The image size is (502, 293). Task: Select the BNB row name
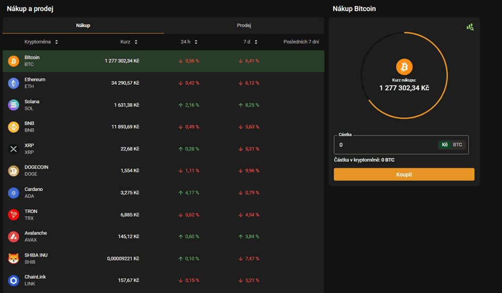pyautogui.click(x=29, y=127)
